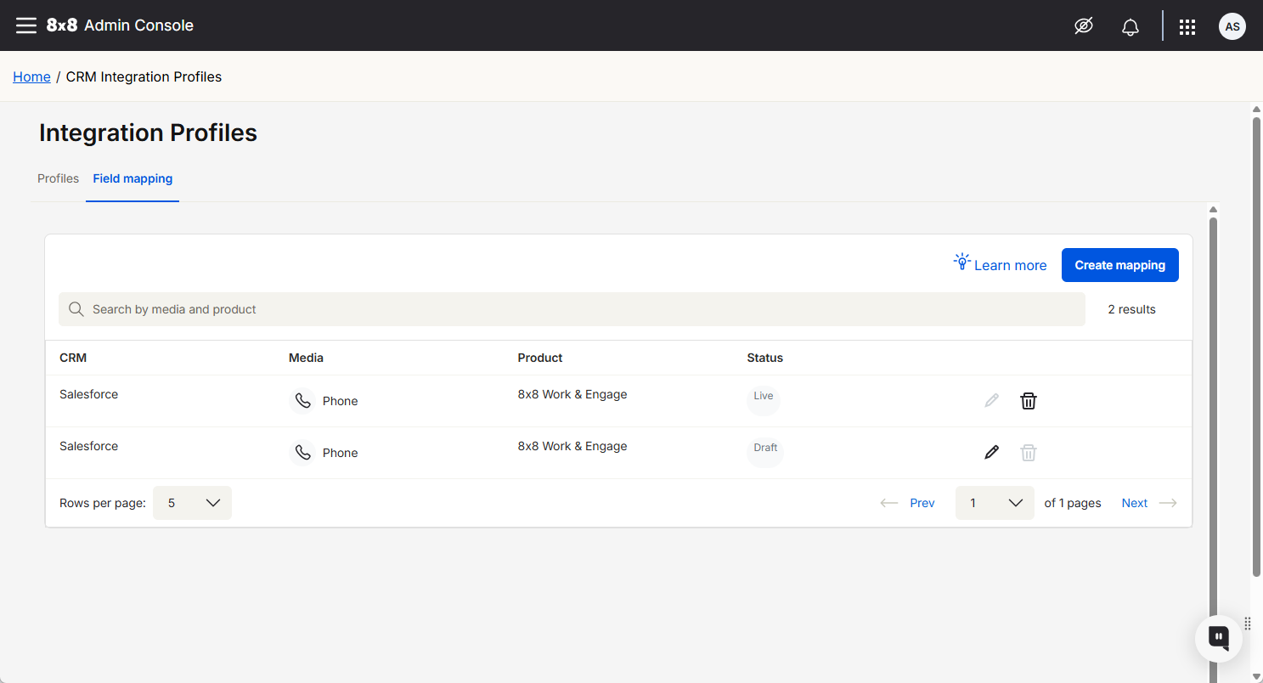Viewport: 1263px width, 683px height.
Task: Click the phone icon in the Draft row
Action: click(302, 453)
